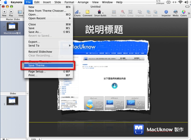Viewport: 191px width, 140px height.
Task: Click the plus-box menu bar icon
Action: pos(168,2)
